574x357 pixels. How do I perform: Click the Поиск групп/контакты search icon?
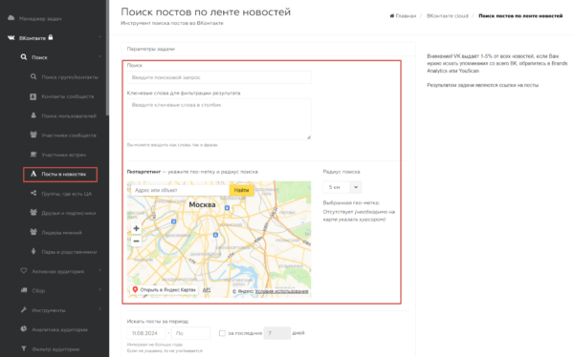[x=33, y=76]
